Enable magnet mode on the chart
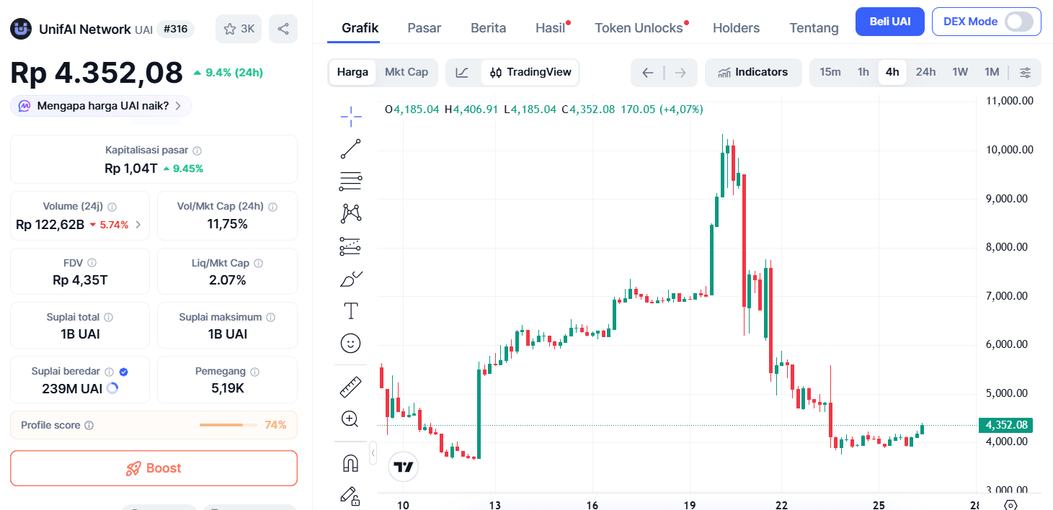This screenshot has width=1053, height=510. [x=350, y=462]
